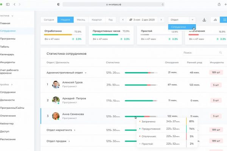227x151 pixels.
Task: Open Расписание settings in the sidebar
Action: point(8,139)
